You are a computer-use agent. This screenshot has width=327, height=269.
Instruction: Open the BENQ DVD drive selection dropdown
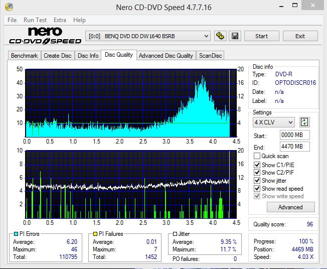pyautogui.click(x=148, y=36)
